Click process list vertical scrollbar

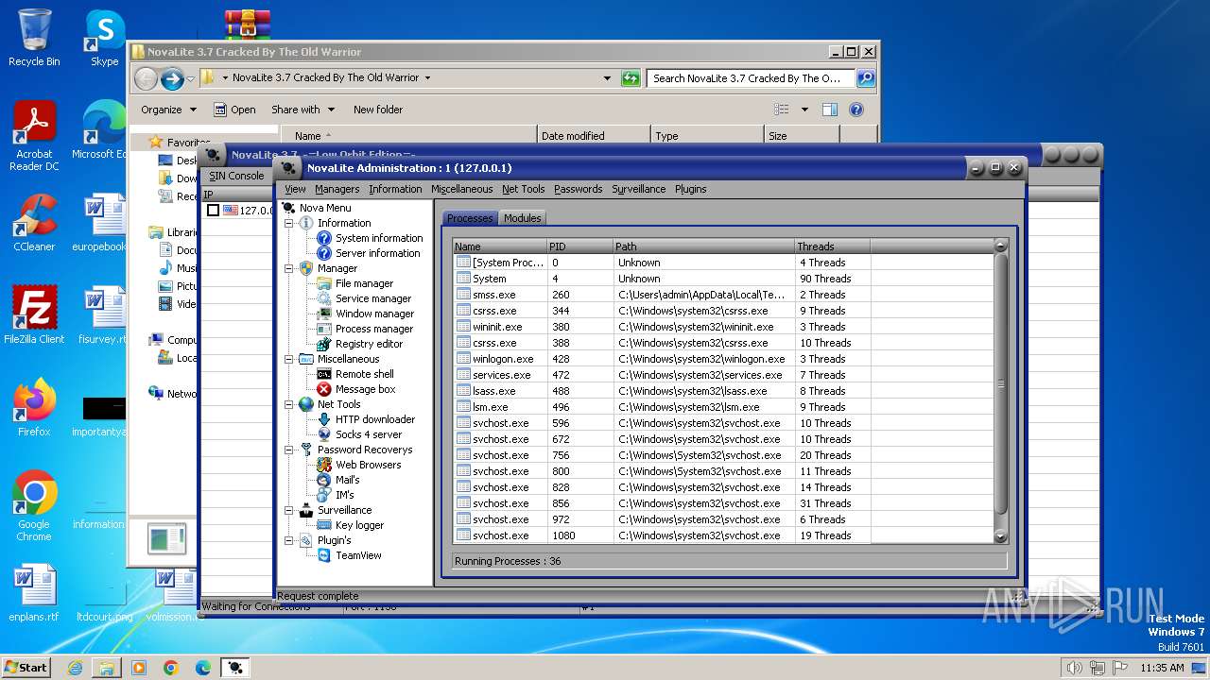pyautogui.click(x=1001, y=391)
